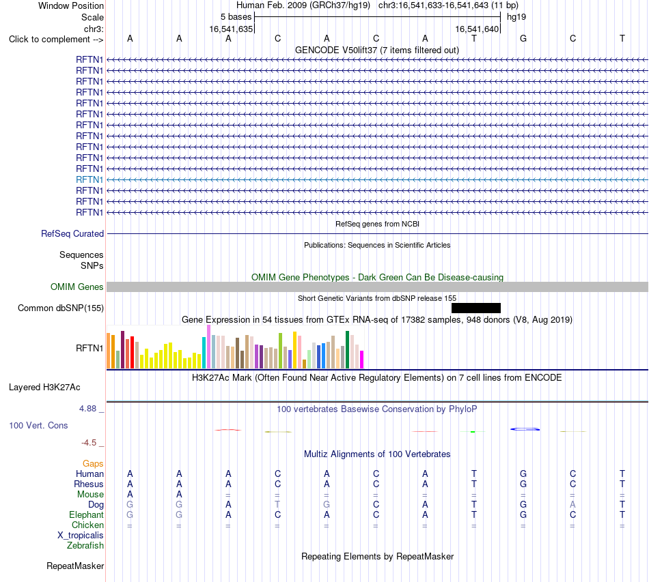Click the lime green bar in GTEx chart
649x582 pixels.
[280, 351]
